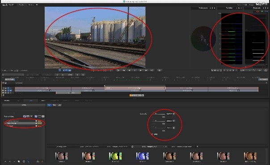This screenshot has width=270, height=165.
Task: Toggle the highlighted layer's white enable box
Action: click(x=36, y=123)
